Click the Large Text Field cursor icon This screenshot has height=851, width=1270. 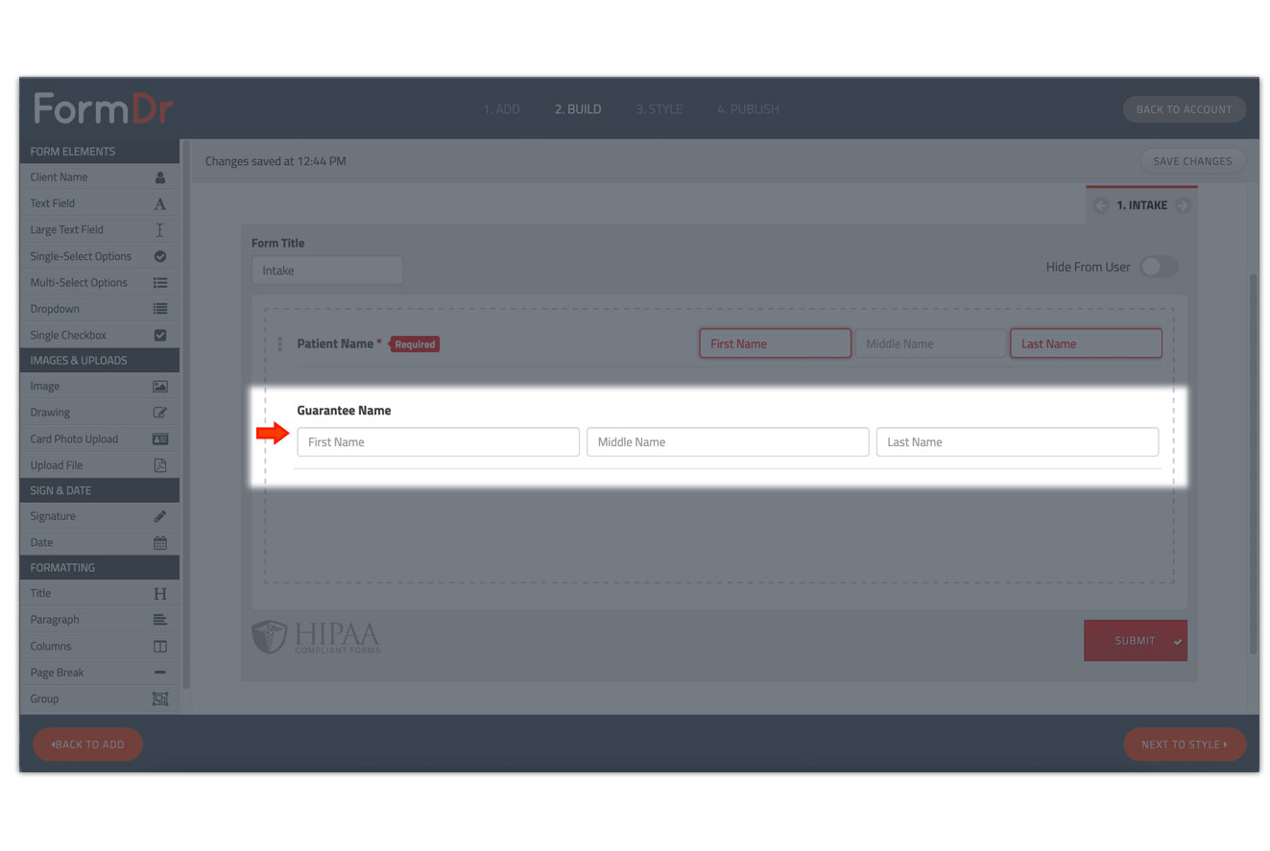160,230
